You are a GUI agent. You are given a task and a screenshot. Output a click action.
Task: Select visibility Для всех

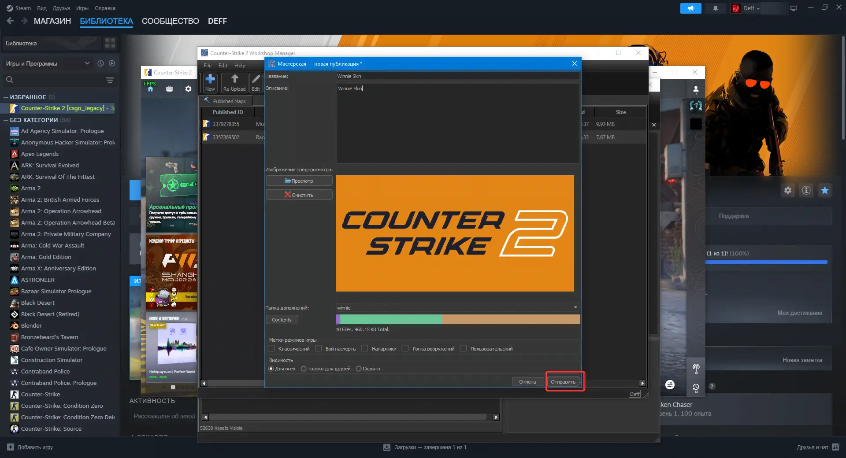[x=271, y=369]
